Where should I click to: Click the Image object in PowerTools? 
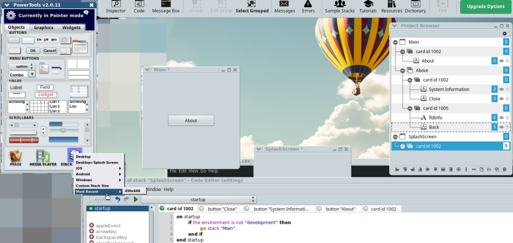[x=16, y=156]
